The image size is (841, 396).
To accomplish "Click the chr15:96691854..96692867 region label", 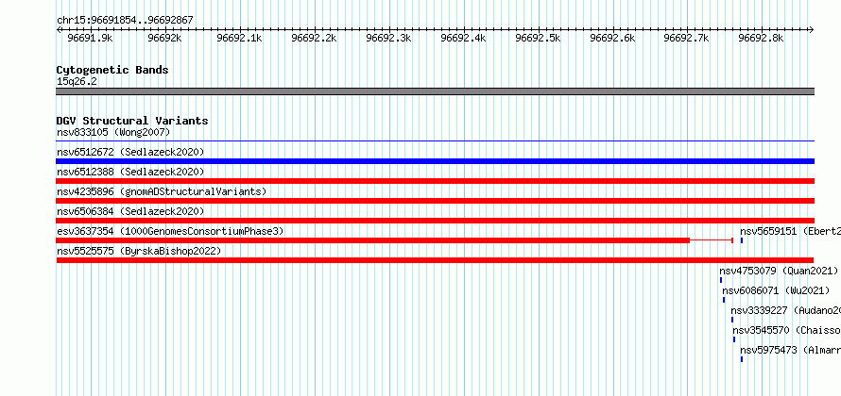I will pos(125,21).
